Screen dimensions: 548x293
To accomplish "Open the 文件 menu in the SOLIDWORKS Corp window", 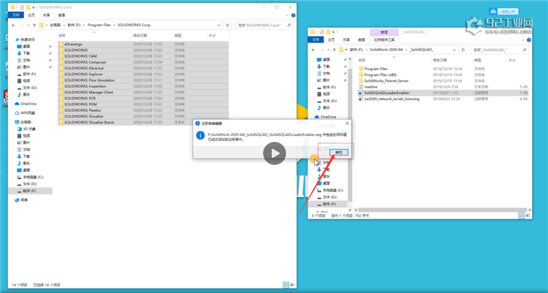I will (16, 15).
